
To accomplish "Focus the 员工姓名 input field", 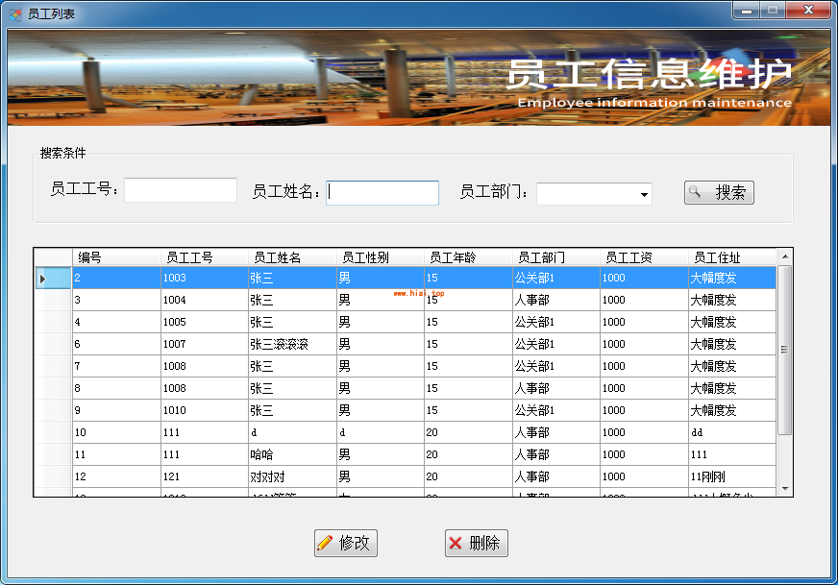I will (x=382, y=192).
